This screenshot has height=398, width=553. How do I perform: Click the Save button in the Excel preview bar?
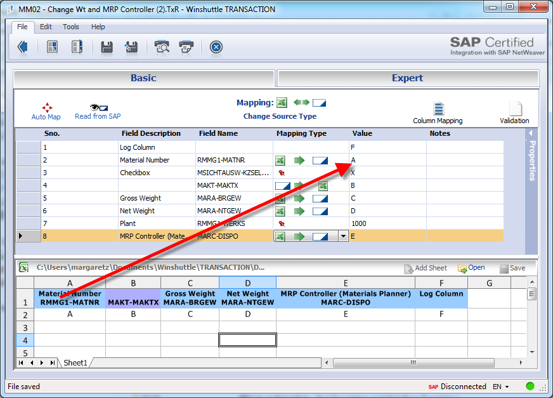513,269
